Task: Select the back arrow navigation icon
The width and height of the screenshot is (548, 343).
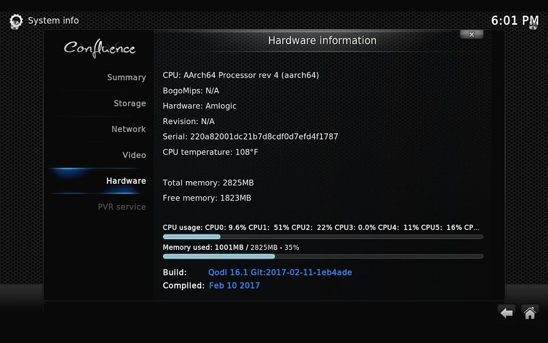Action: coord(506,312)
